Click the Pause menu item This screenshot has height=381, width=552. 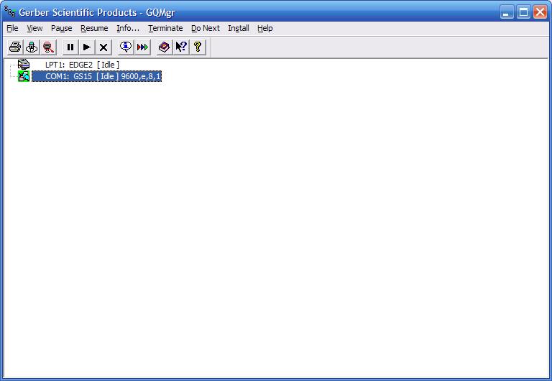pyautogui.click(x=61, y=28)
